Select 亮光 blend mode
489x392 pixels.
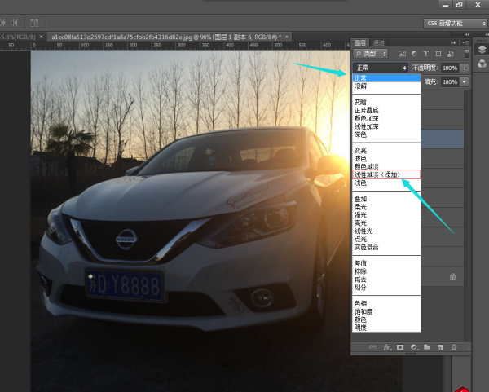pos(386,223)
